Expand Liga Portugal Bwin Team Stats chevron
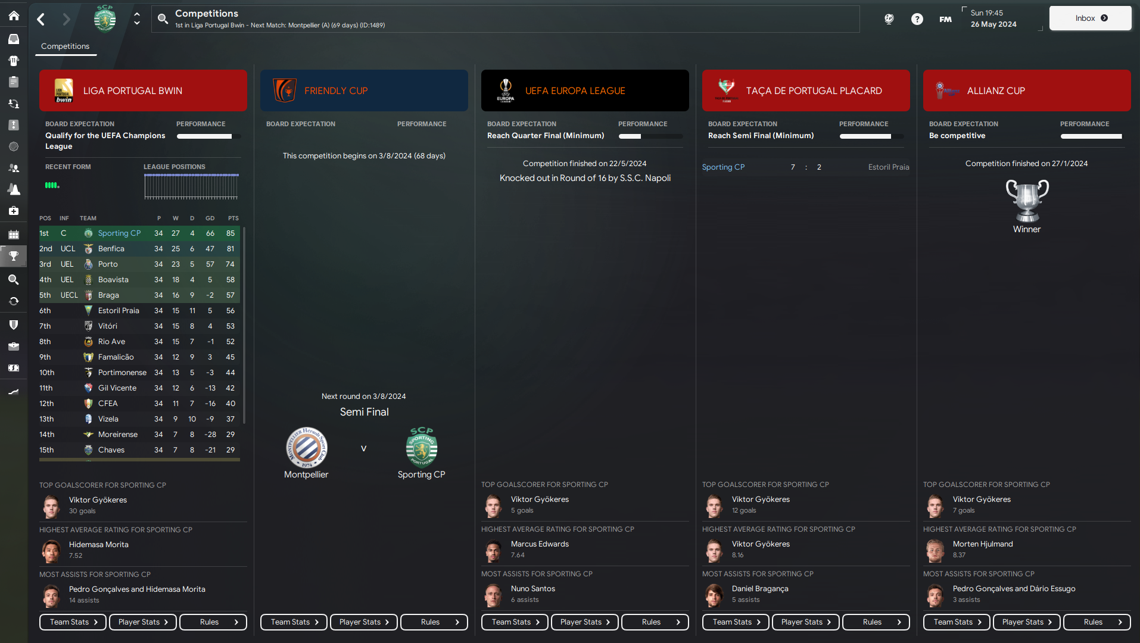 point(96,622)
